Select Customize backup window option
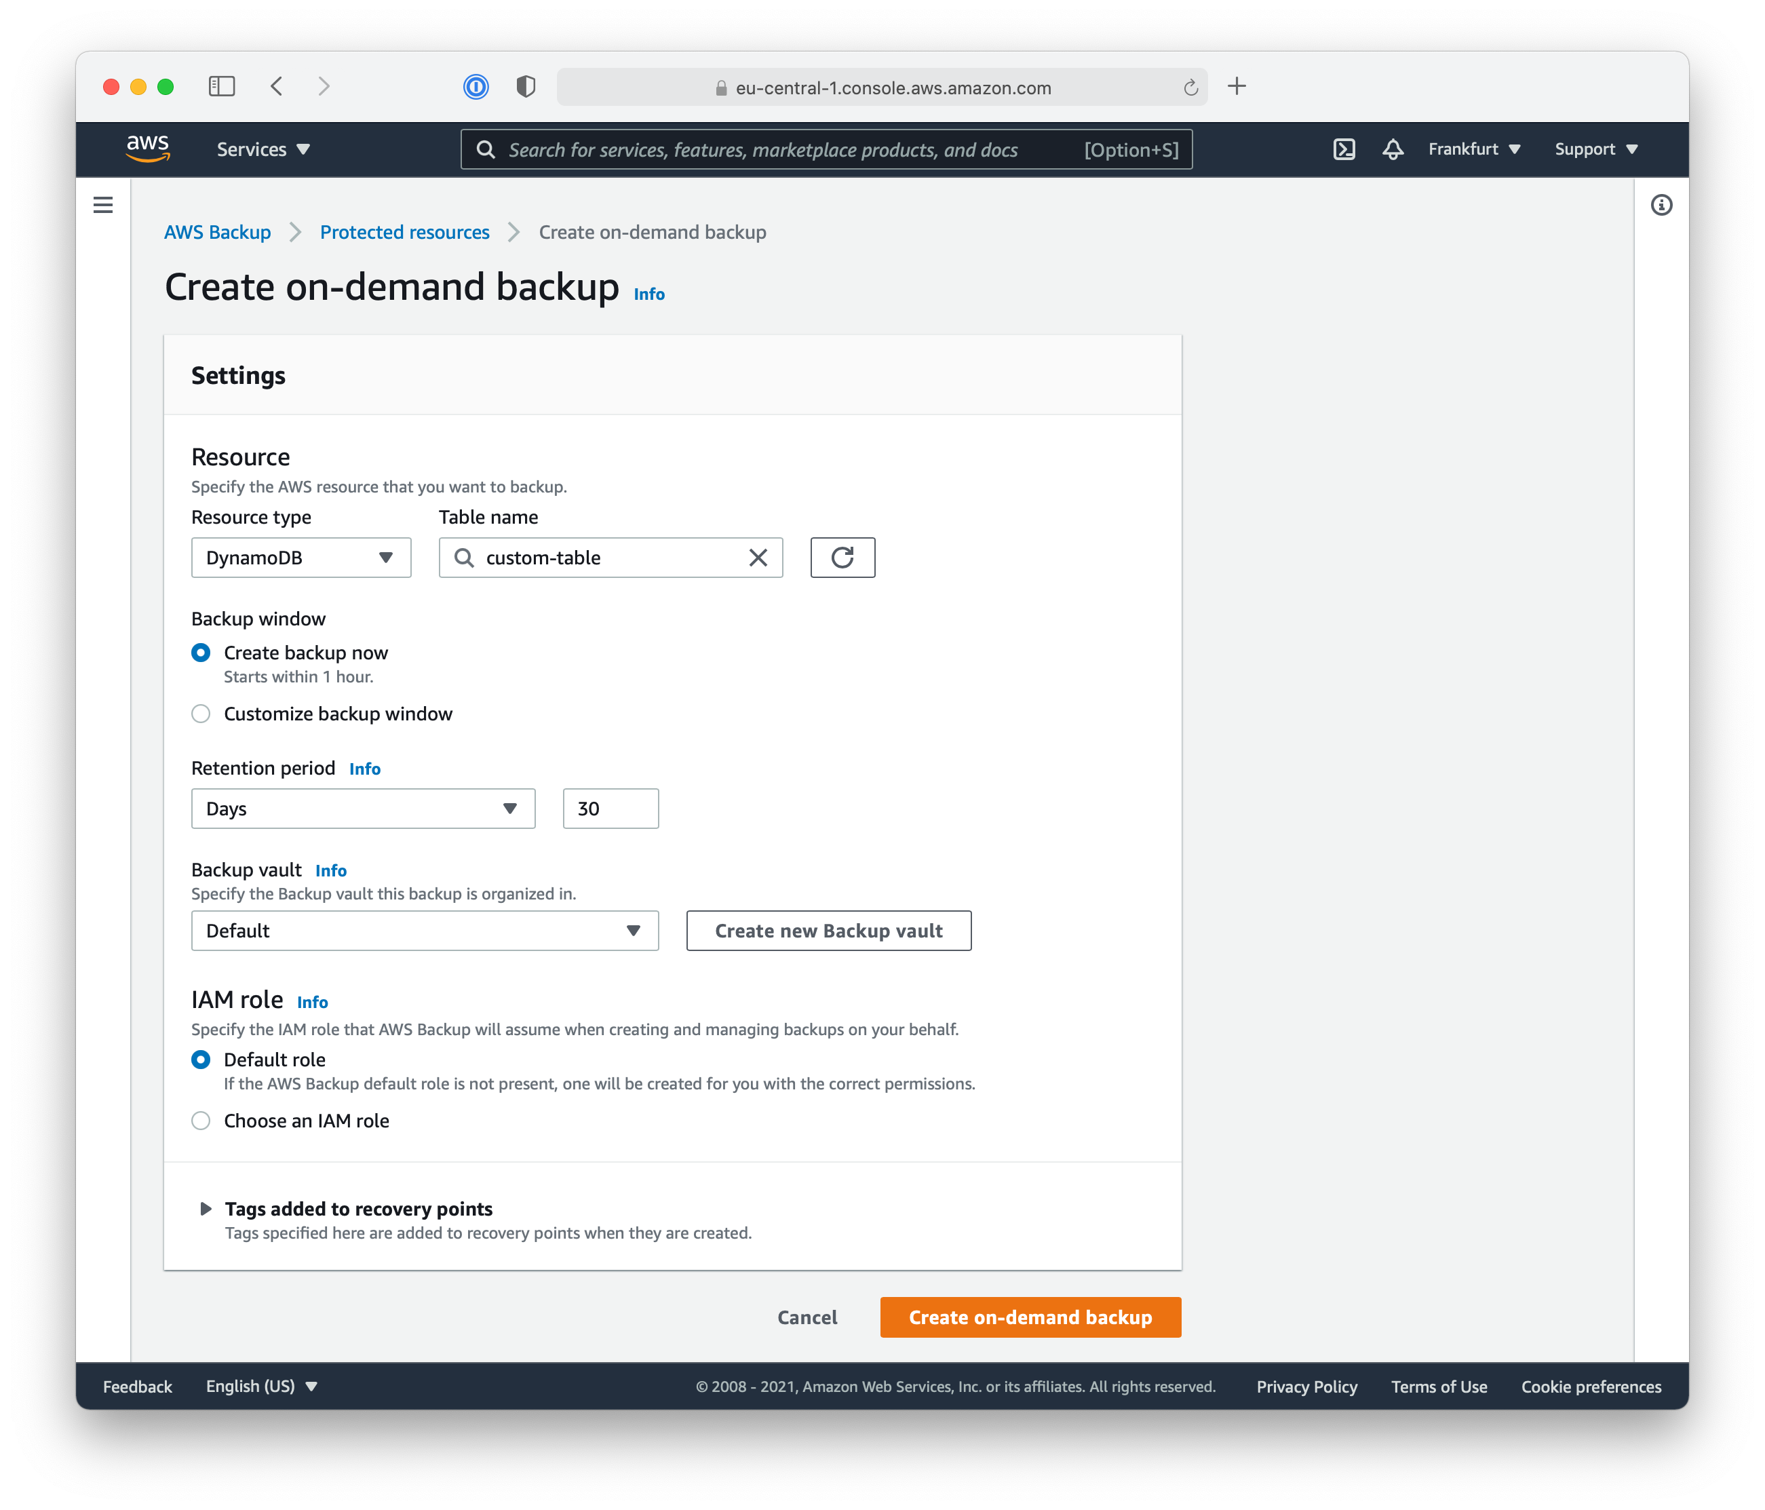This screenshot has width=1765, height=1510. pos(201,714)
